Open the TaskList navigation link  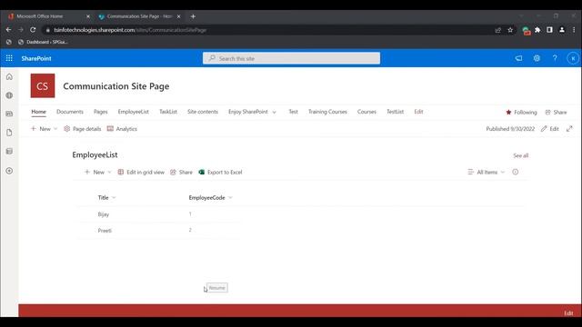(168, 112)
